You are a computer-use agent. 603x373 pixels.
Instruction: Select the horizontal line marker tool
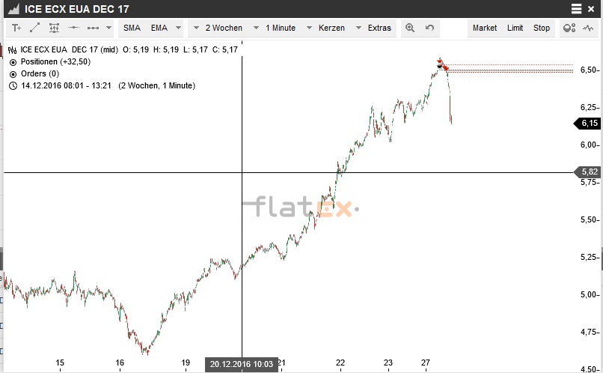[73, 28]
